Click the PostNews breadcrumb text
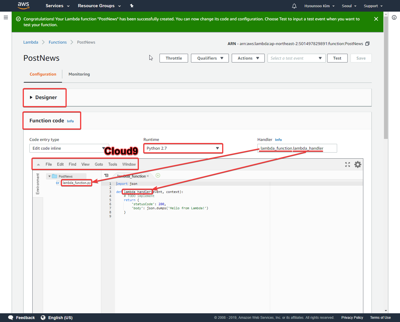400x322 pixels. [86, 42]
